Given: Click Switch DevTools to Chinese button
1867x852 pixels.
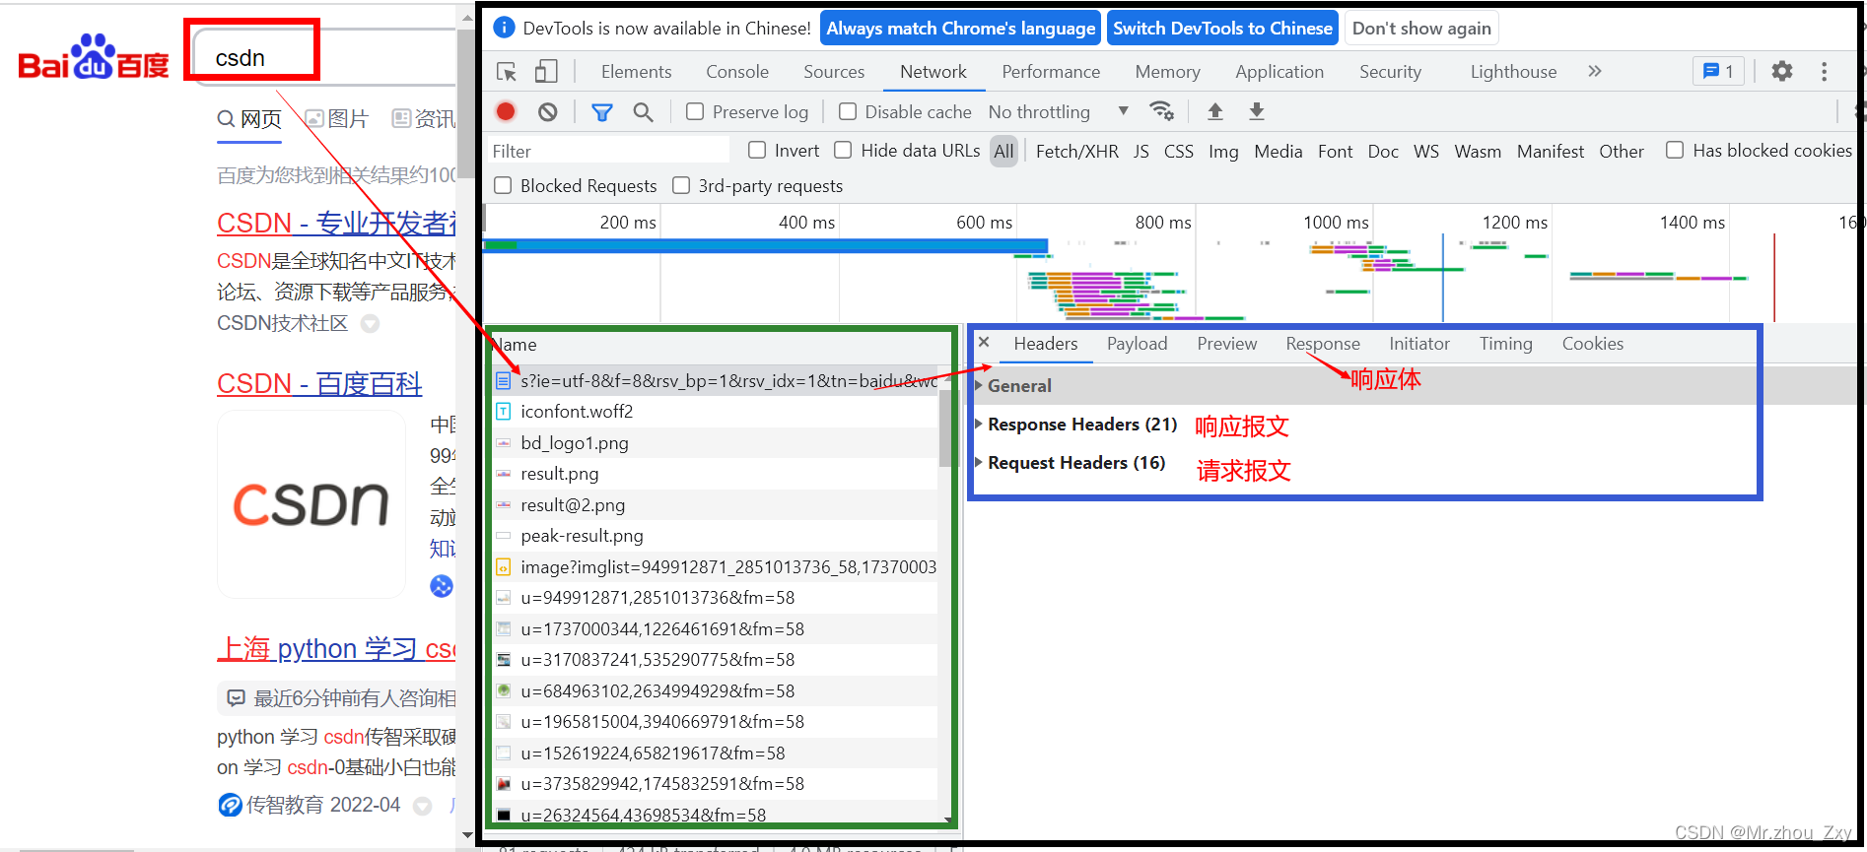Looking at the screenshot, I should 1222,28.
